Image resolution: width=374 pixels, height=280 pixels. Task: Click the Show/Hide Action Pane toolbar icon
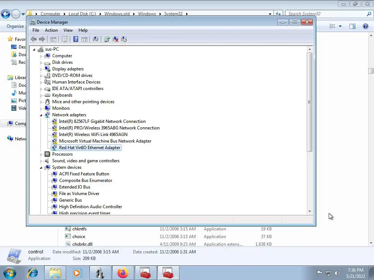point(84,39)
